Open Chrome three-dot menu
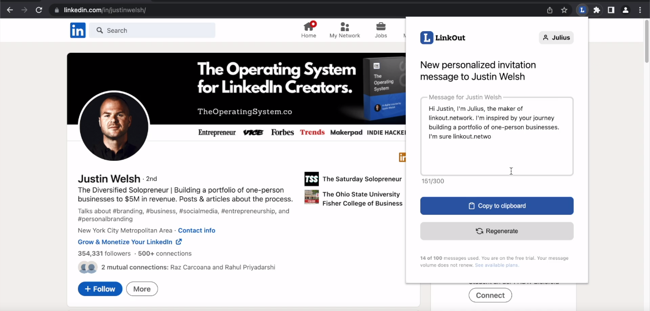The width and height of the screenshot is (650, 311). coord(640,10)
